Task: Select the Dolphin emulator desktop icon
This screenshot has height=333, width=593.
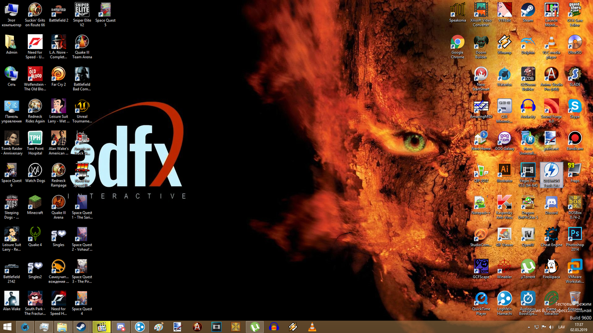Action: [x=528, y=45]
